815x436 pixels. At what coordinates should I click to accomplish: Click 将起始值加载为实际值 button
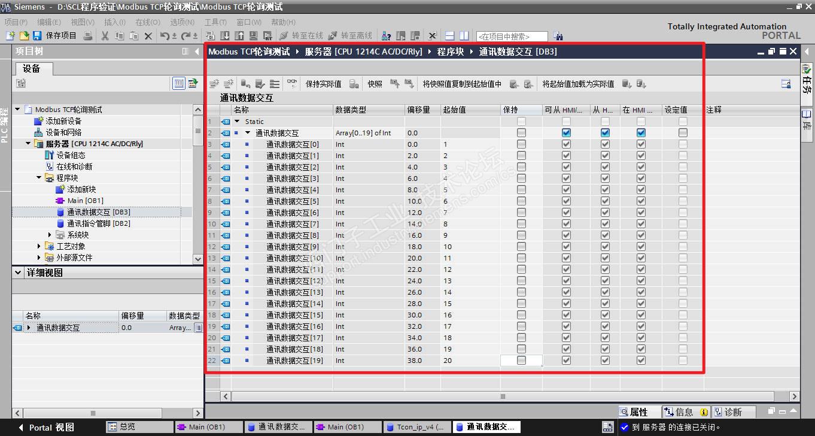pyautogui.click(x=579, y=84)
